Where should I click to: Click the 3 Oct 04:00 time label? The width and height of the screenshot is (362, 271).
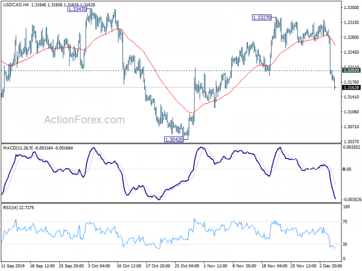pyautogui.click(x=99, y=266)
